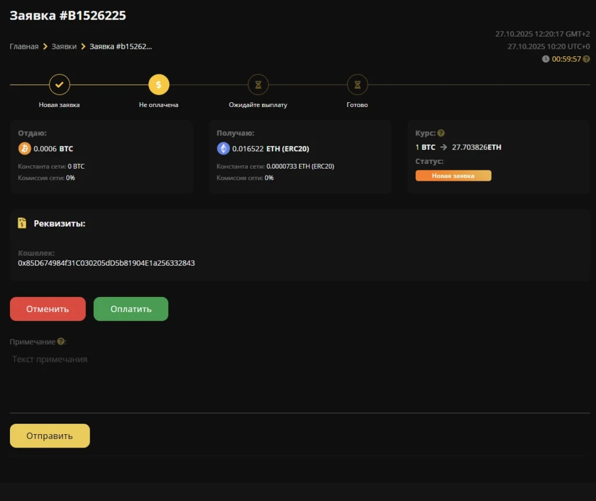The image size is (596, 501).
Task: Open the help icon next to Примечание
Action: 61,341
